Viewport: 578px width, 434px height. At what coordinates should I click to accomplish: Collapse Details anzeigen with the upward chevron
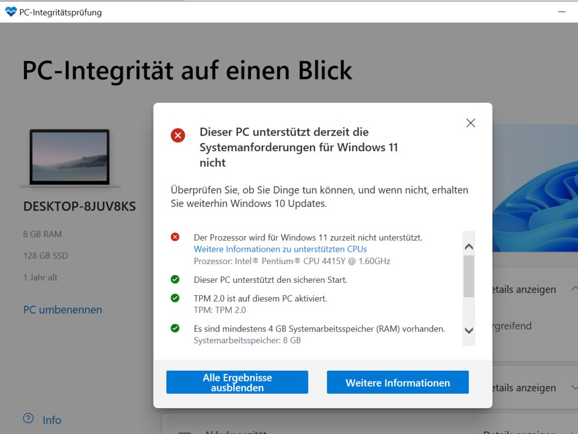pos(572,289)
